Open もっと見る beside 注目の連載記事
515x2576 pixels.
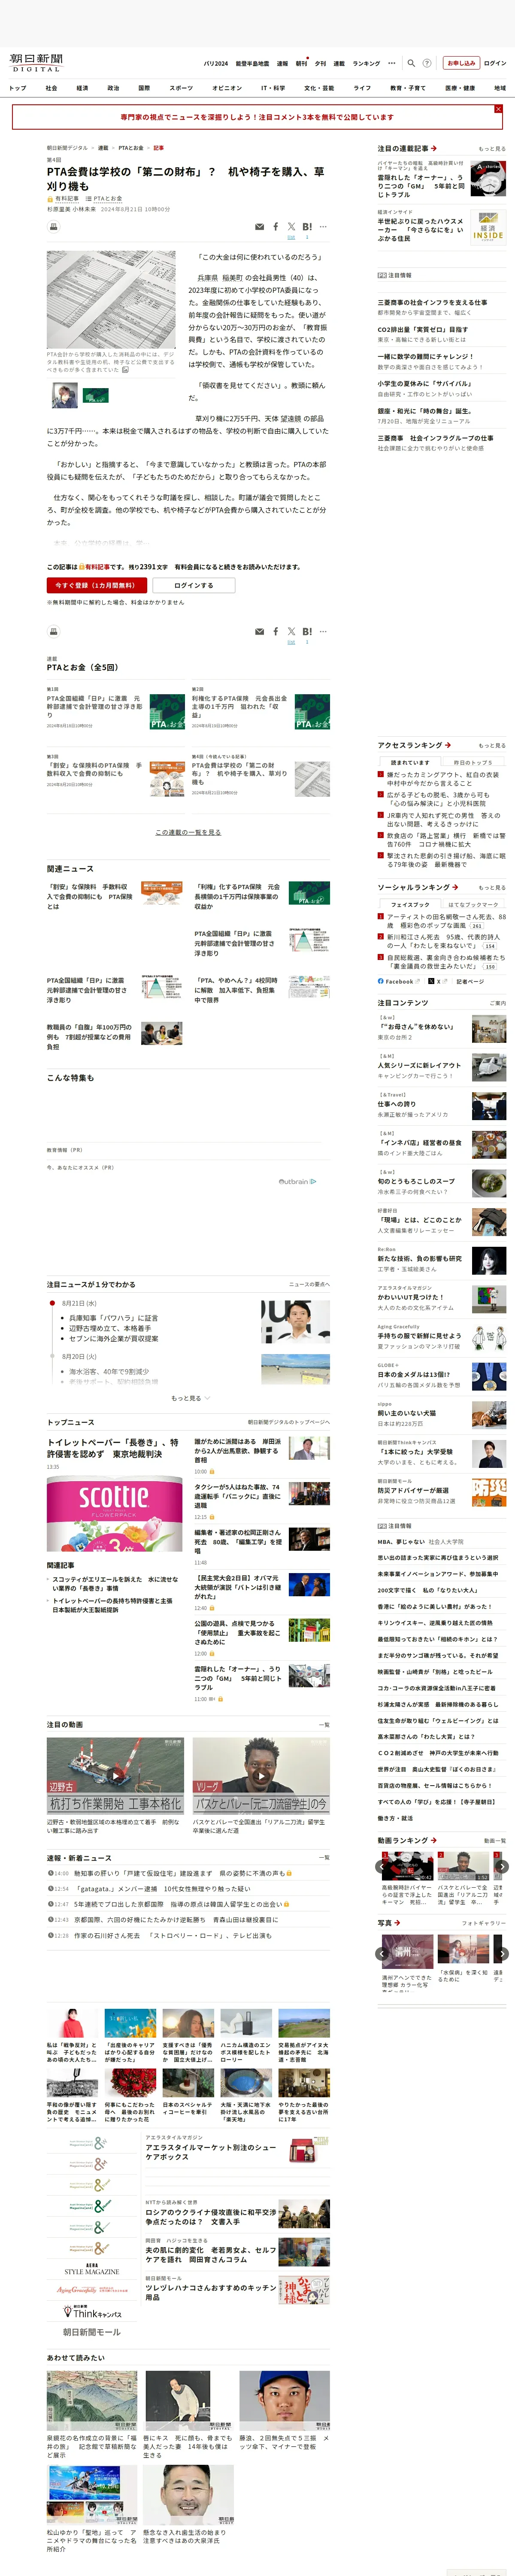(491, 149)
